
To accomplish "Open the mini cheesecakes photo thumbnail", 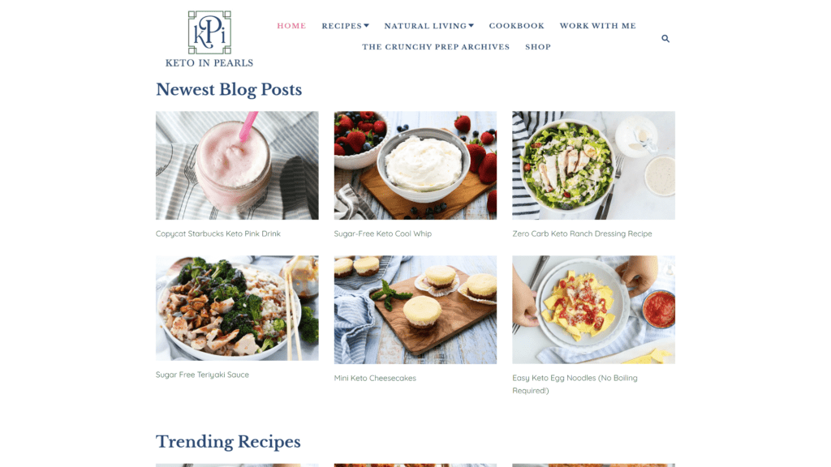I will tap(415, 310).
